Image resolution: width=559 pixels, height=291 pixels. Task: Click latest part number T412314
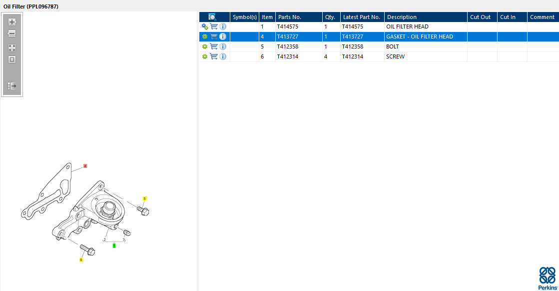pos(353,56)
